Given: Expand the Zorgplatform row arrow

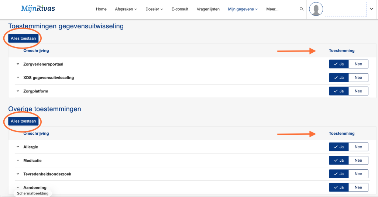Looking at the screenshot, I should (17, 91).
